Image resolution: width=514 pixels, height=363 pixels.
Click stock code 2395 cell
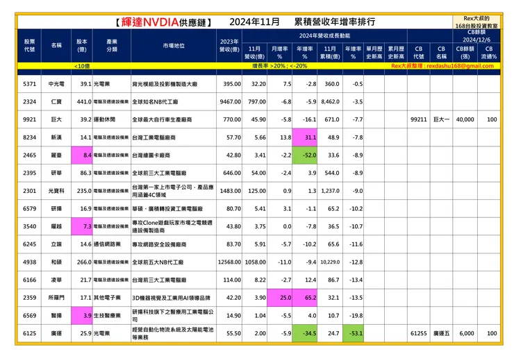tap(29, 173)
